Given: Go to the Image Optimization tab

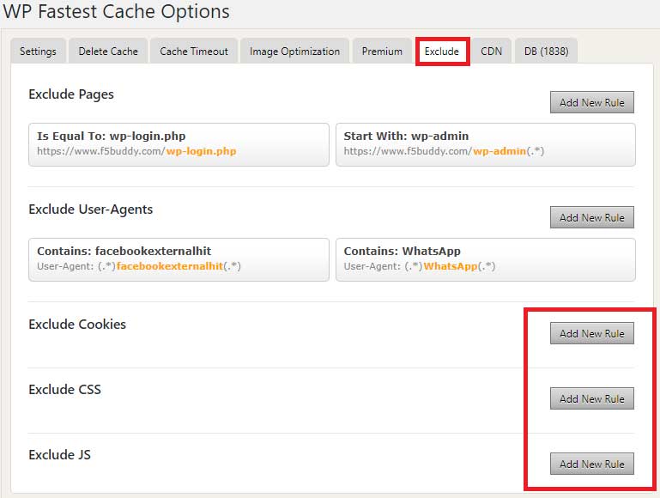Looking at the screenshot, I should (294, 51).
